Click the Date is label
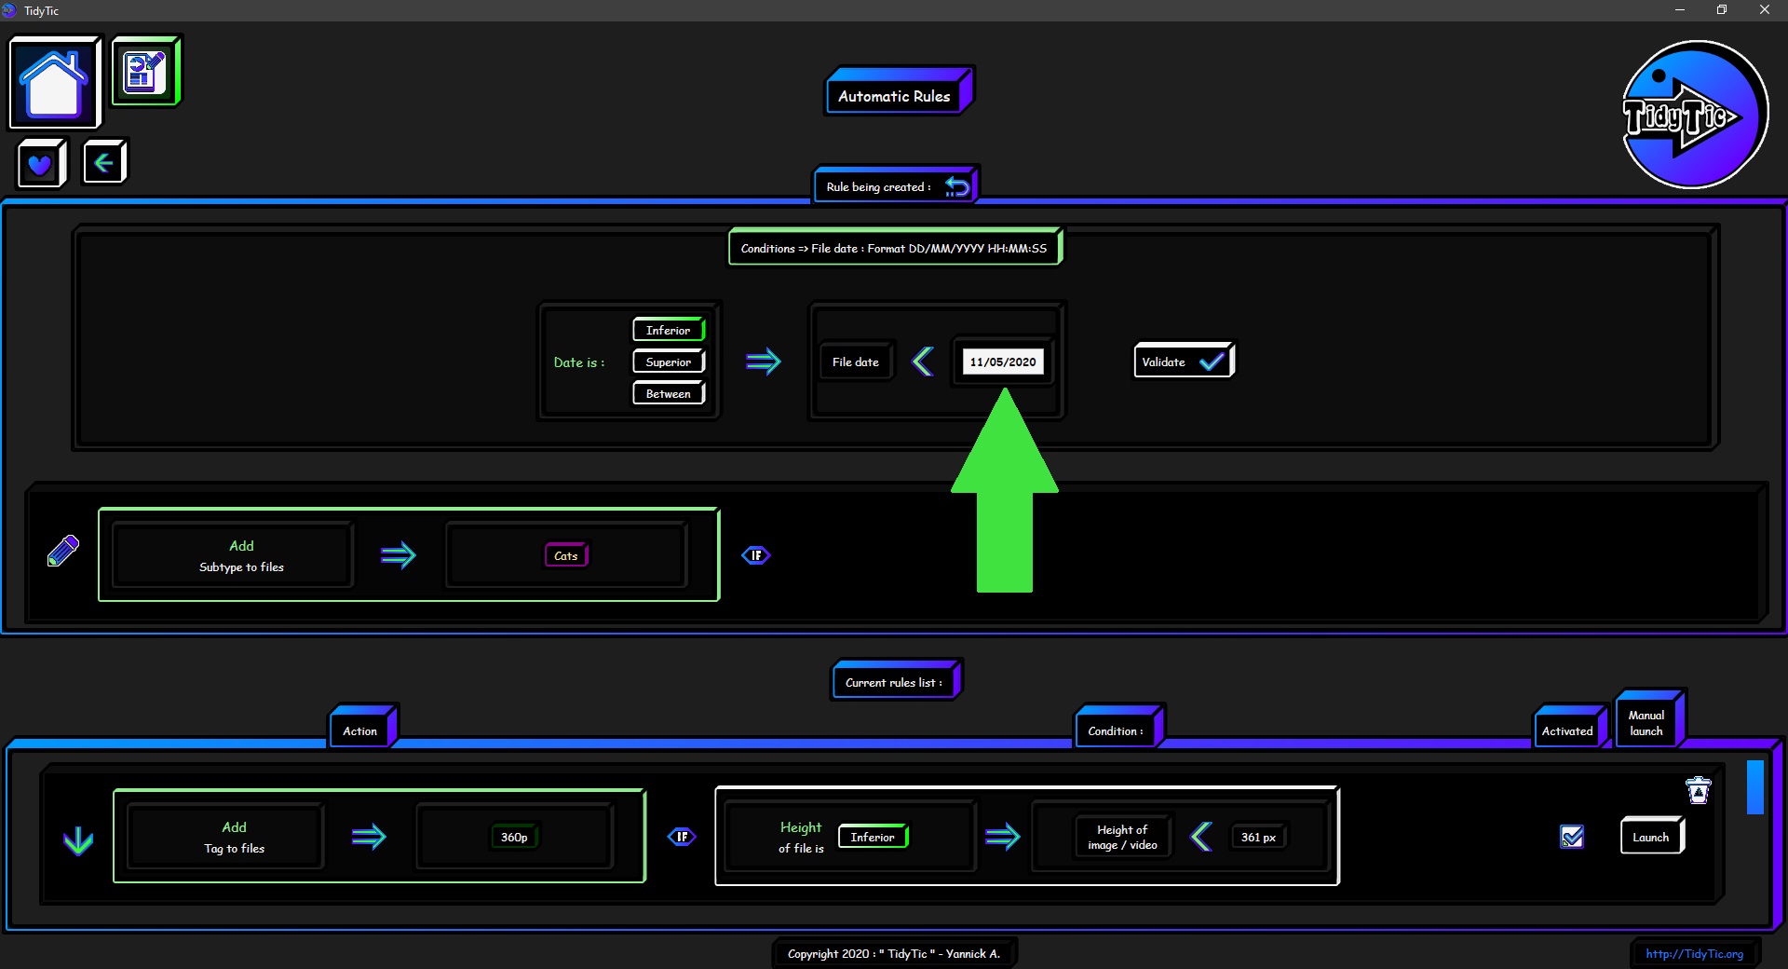The width and height of the screenshot is (1788, 969). pos(579,362)
